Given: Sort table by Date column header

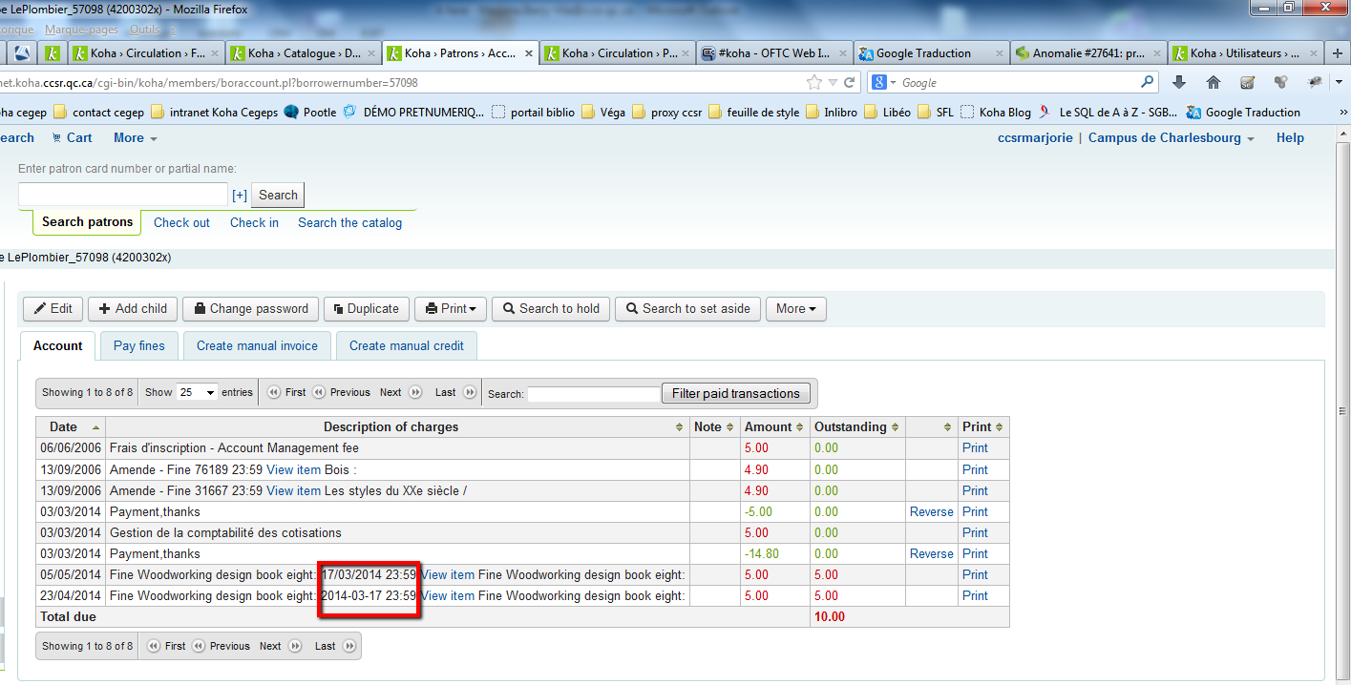Looking at the screenshot, I should pyautogui.click(x=71, y=427).
